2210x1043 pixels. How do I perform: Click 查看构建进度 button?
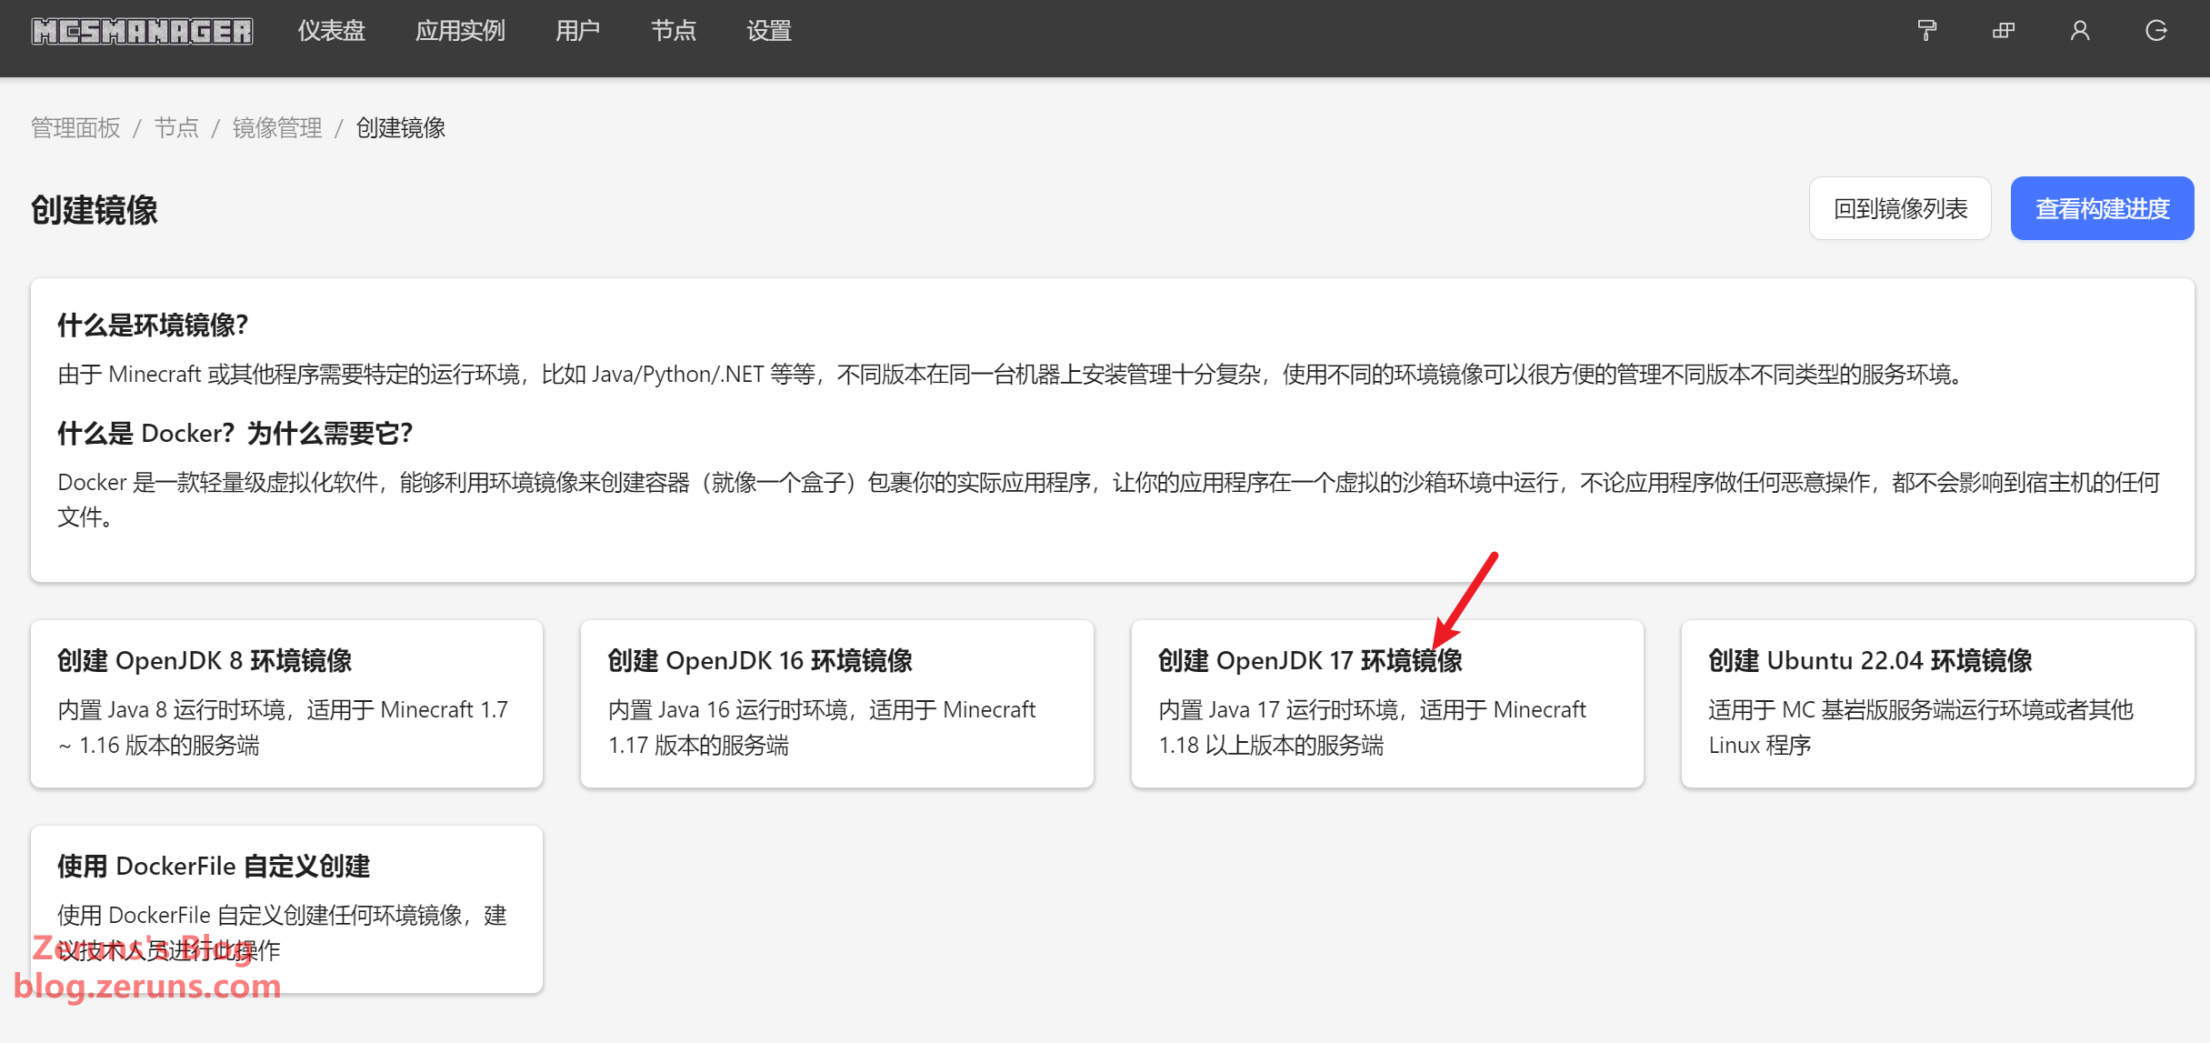tap(2102, 208)
